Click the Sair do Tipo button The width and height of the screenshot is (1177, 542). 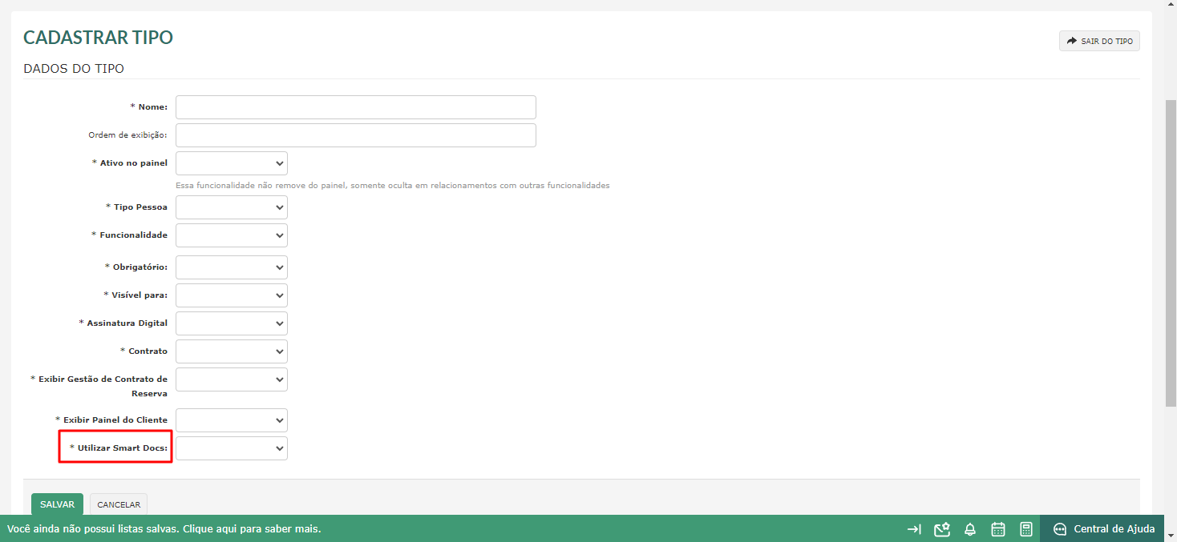1099,41
